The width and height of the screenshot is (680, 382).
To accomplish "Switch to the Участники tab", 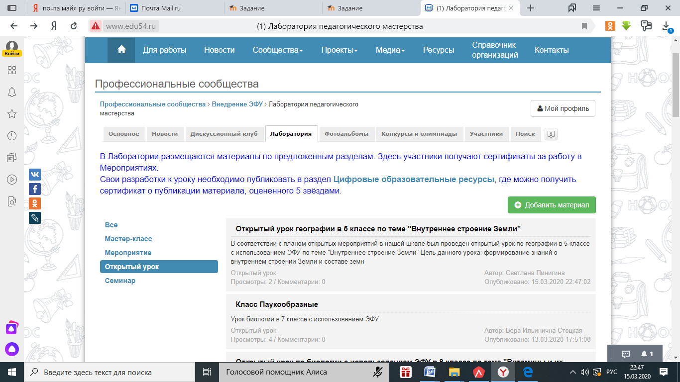I will (x=486, y=134).
